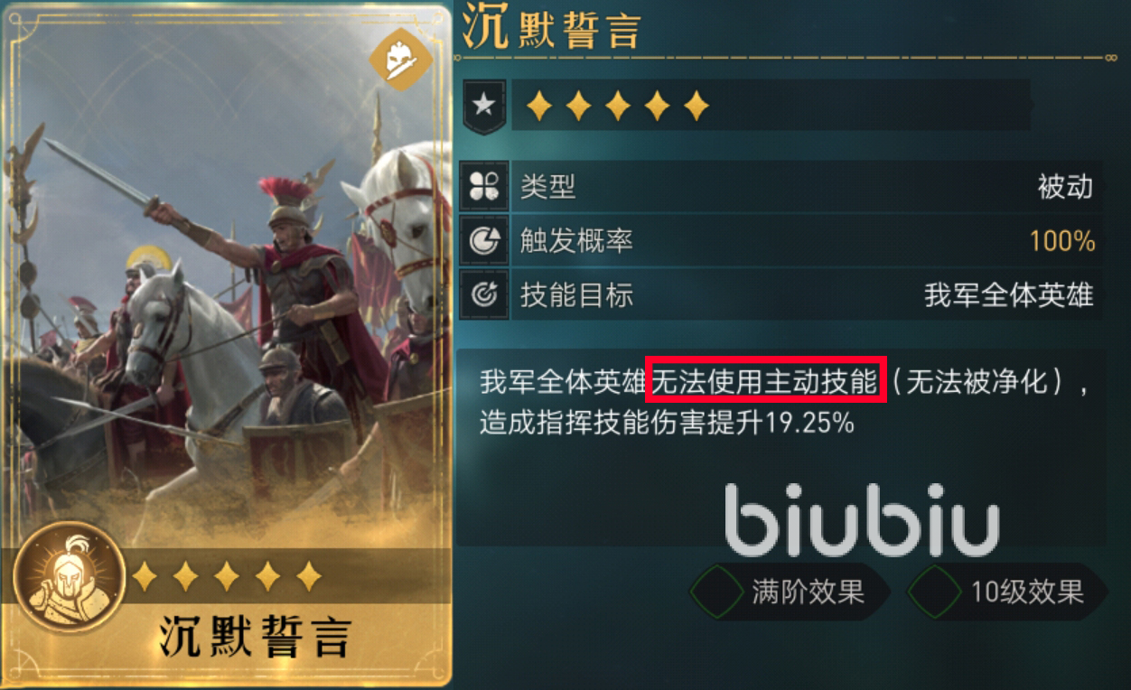This screenshot has width=1131, height=690.
Task: Click the 被动 type value
Action: 1065,186
